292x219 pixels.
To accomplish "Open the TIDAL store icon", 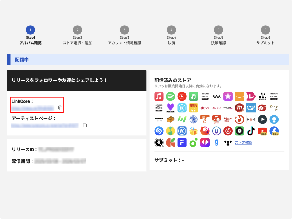I will 228,142.
